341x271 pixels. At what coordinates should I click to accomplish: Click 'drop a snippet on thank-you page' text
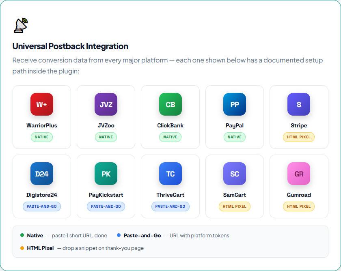(x=103, y=248)
